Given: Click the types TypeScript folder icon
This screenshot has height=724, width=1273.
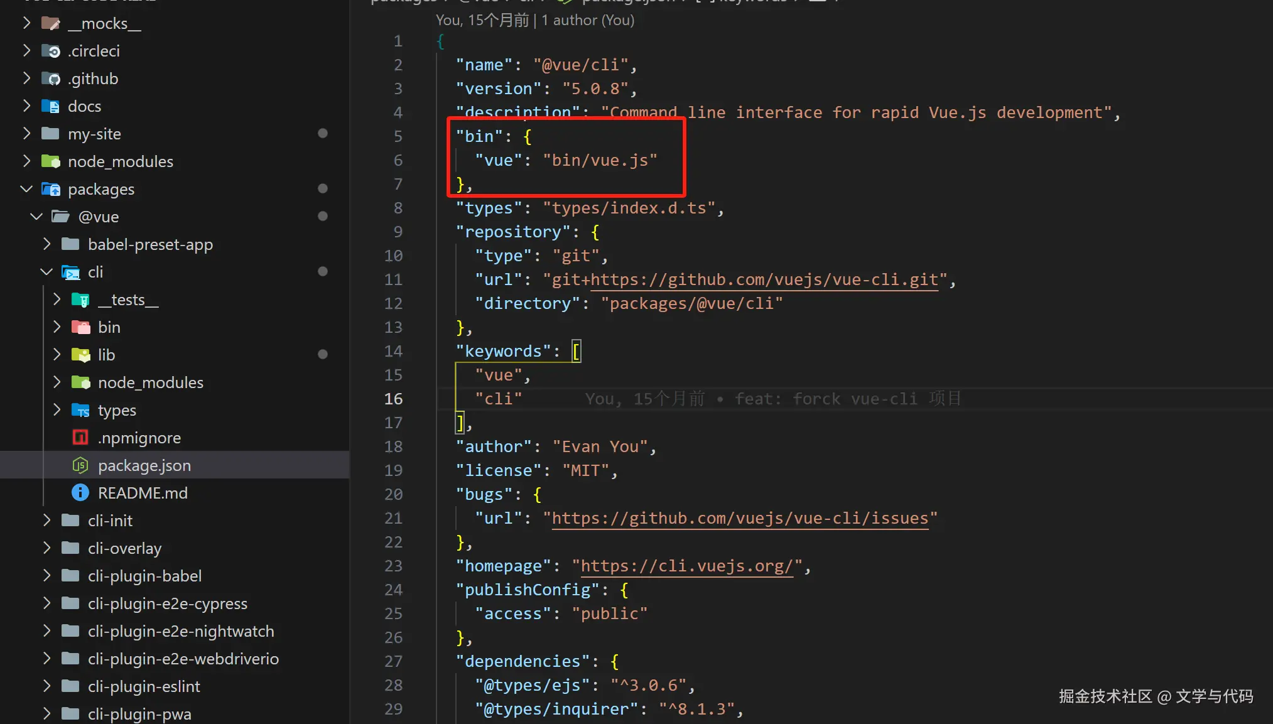Looking at the screenshot, I should point(80,410).
